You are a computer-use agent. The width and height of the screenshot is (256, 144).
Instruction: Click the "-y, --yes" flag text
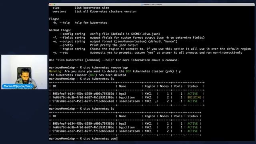click(x=60, y=53)
